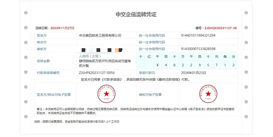
Task: Click the 元 column header
Action: [216, 56]
